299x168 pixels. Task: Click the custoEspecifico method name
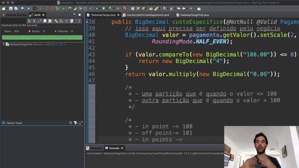[198, 22]
